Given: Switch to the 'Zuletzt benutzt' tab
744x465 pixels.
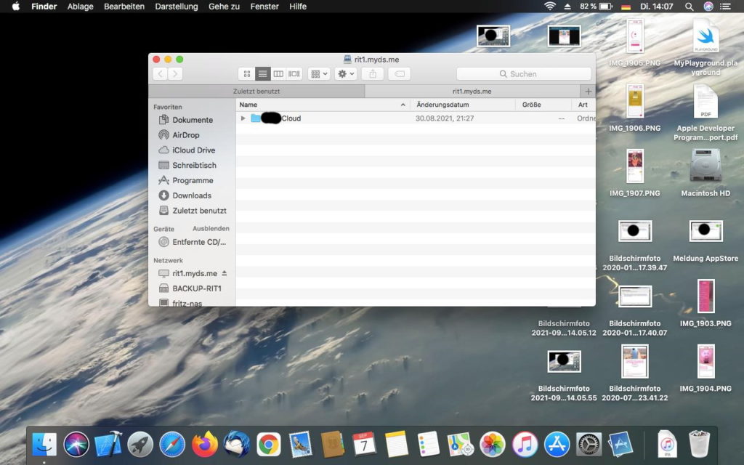Looking at the screenshot, I should (256, 91).
